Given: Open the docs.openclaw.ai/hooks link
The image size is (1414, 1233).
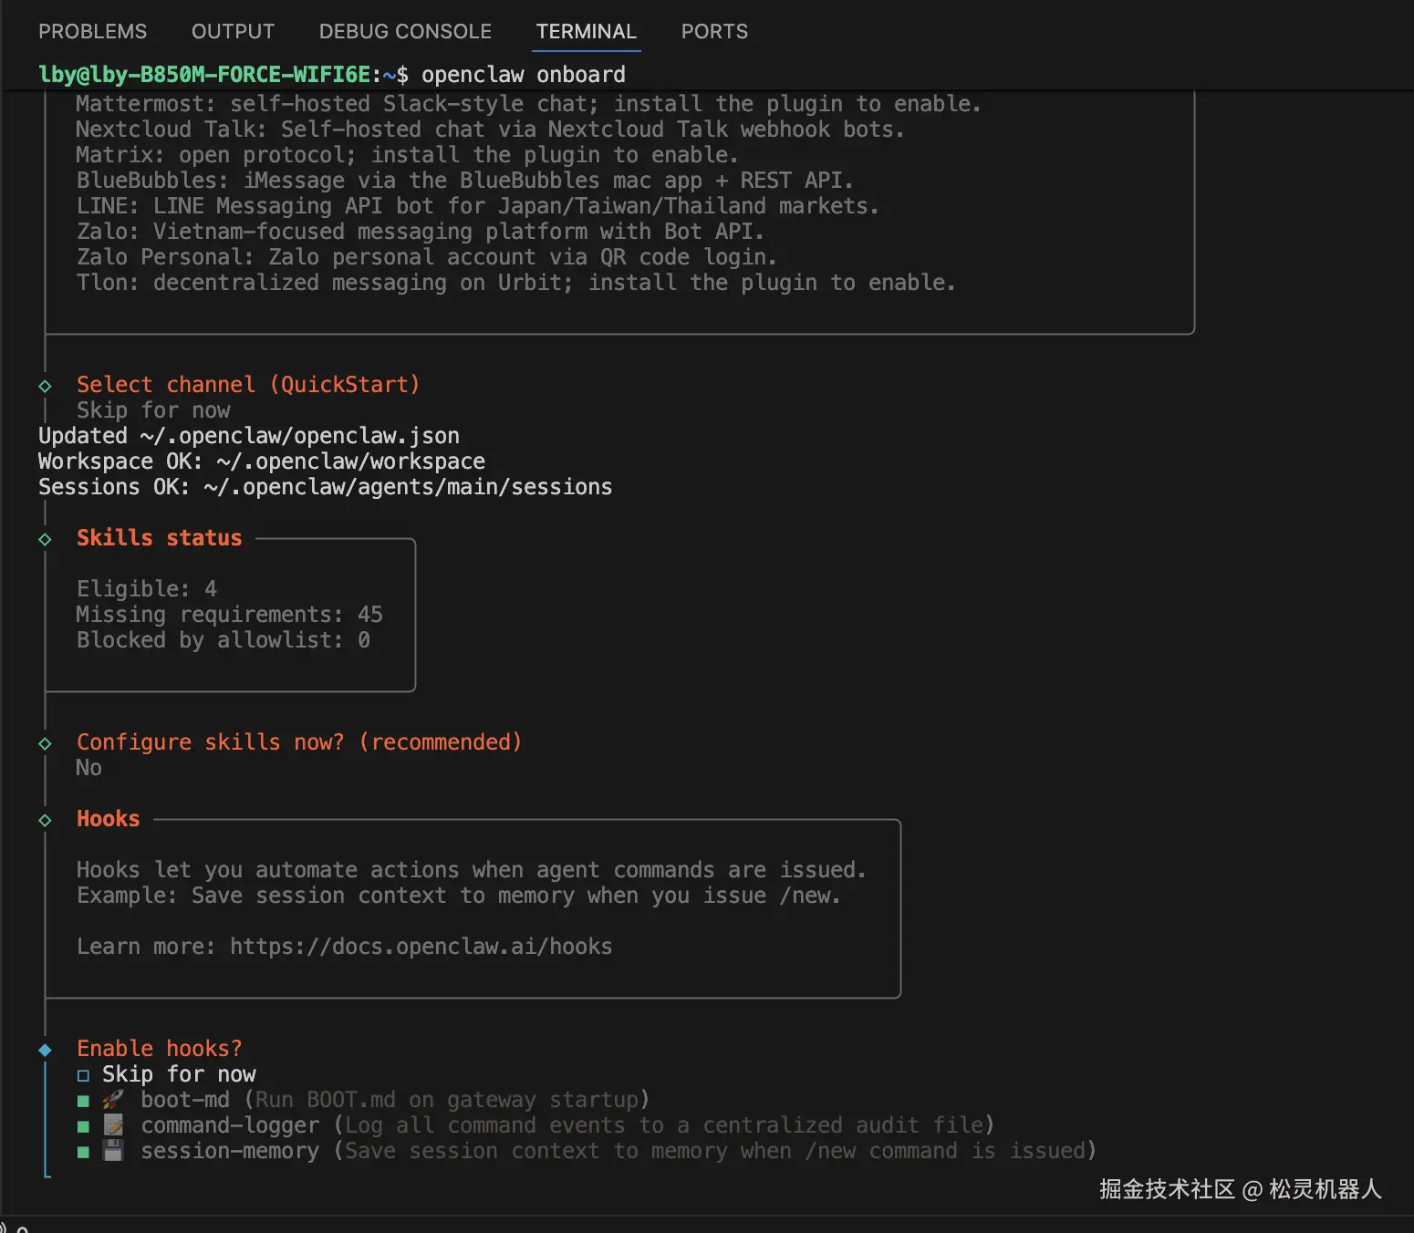Looking at the screenshot, I should [421, 947].
